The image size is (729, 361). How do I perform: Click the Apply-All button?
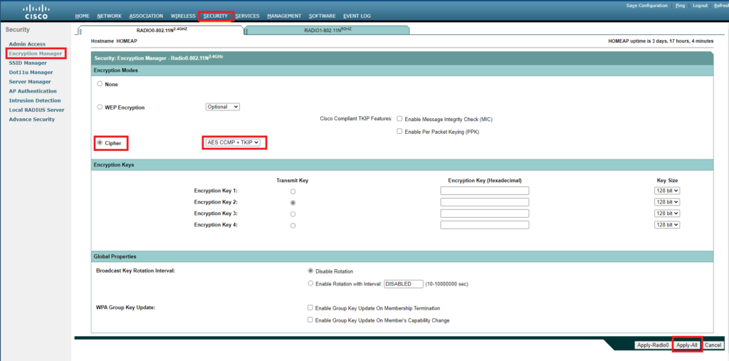(x=687, y=345)
